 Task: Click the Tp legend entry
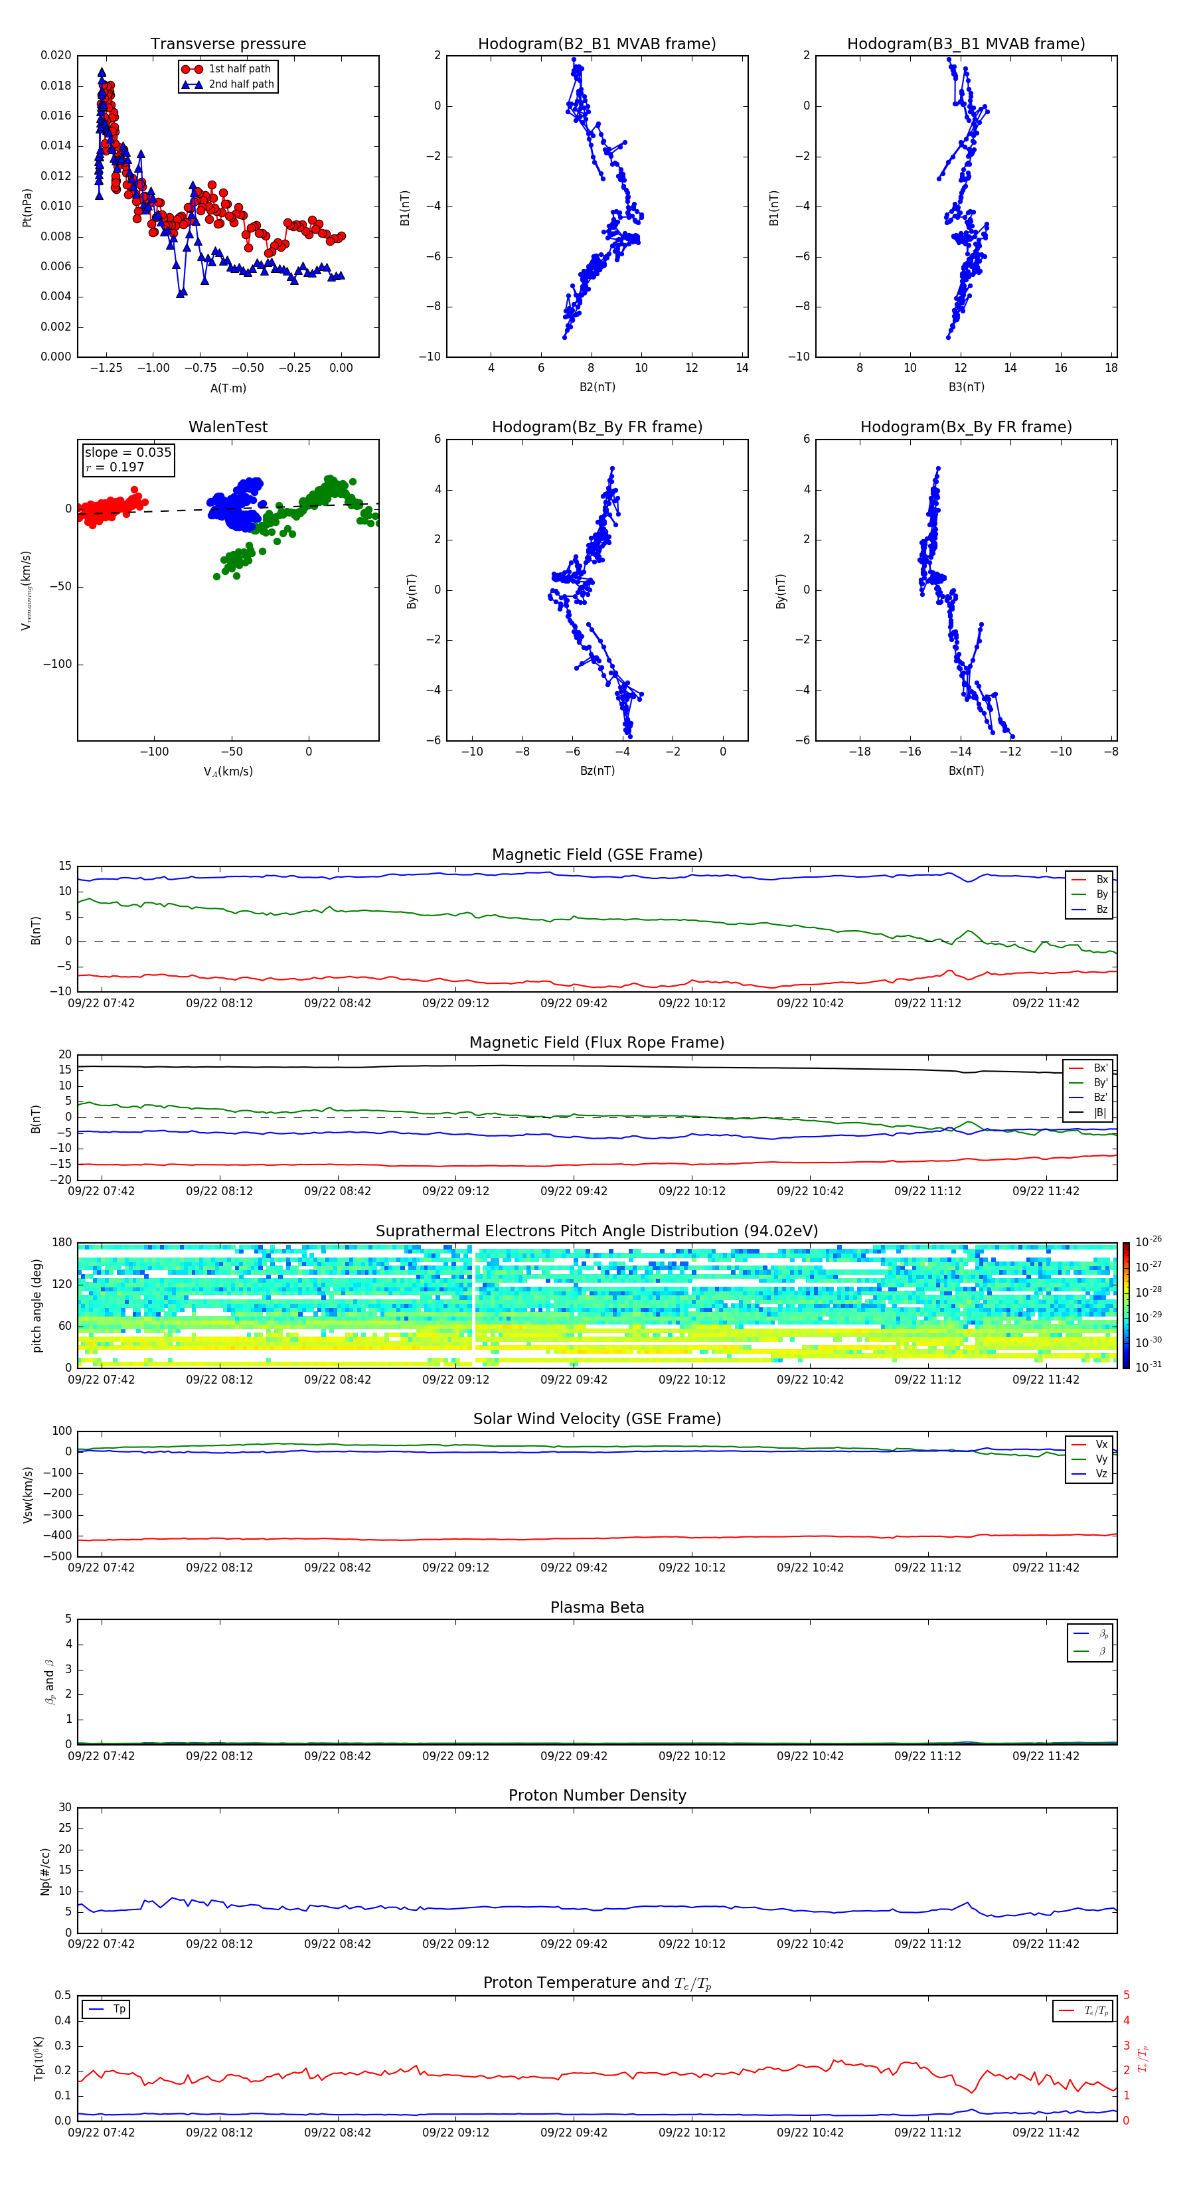point(106,2009)
